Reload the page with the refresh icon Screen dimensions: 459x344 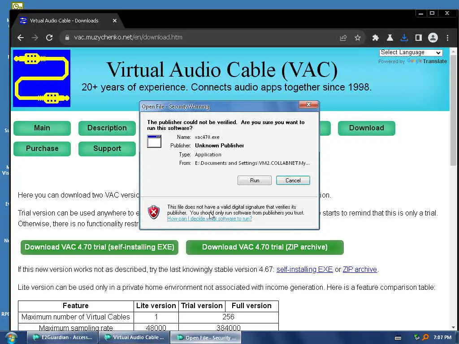point(49,38)
